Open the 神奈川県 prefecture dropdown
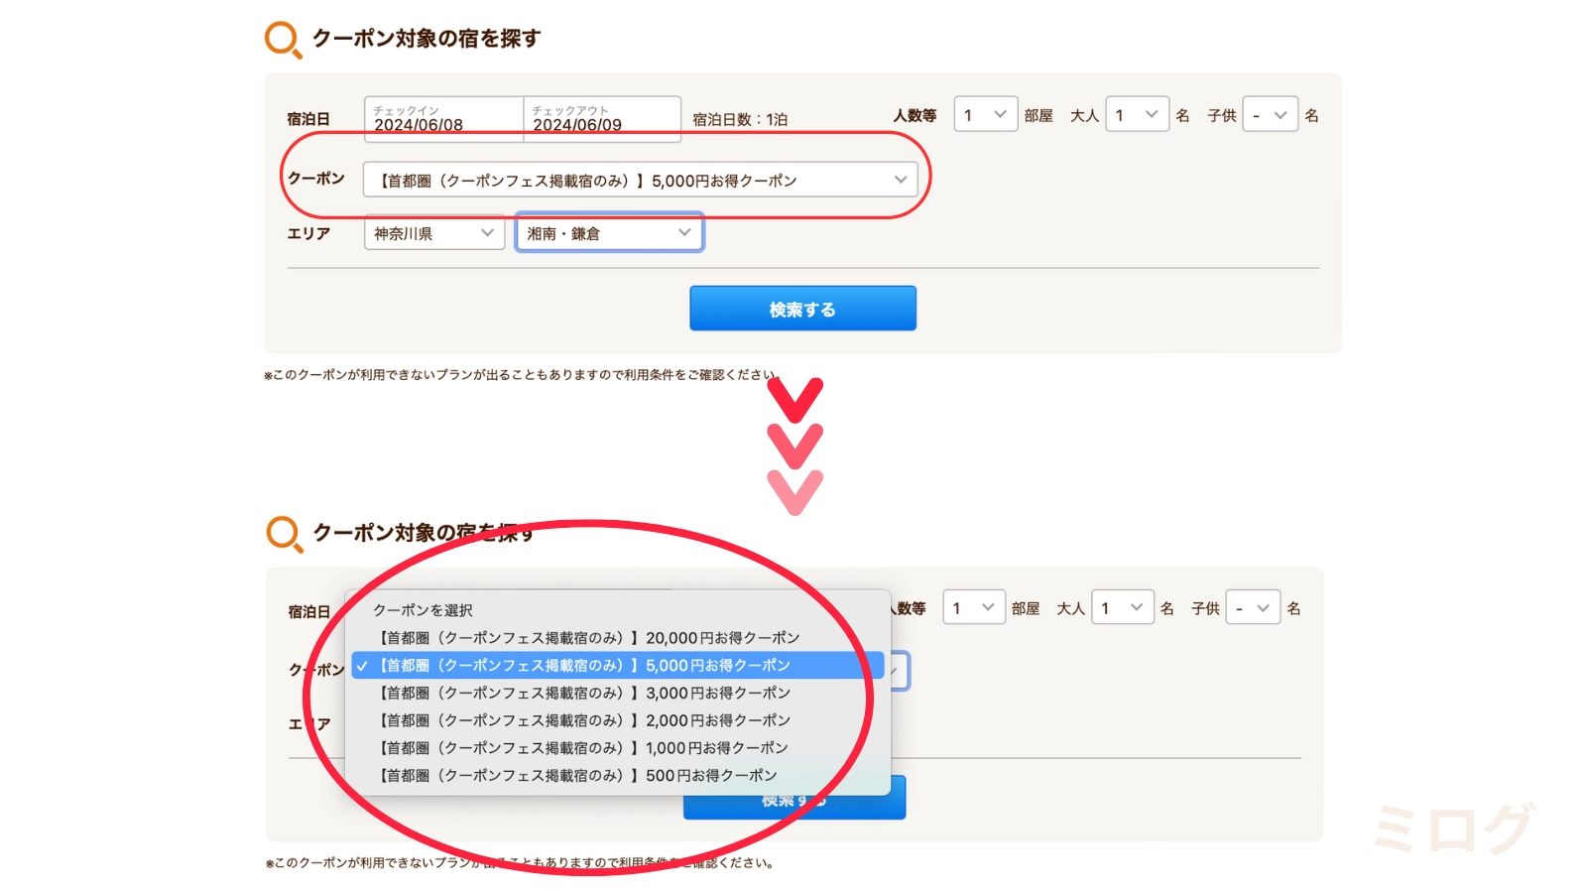 [434, 233]
